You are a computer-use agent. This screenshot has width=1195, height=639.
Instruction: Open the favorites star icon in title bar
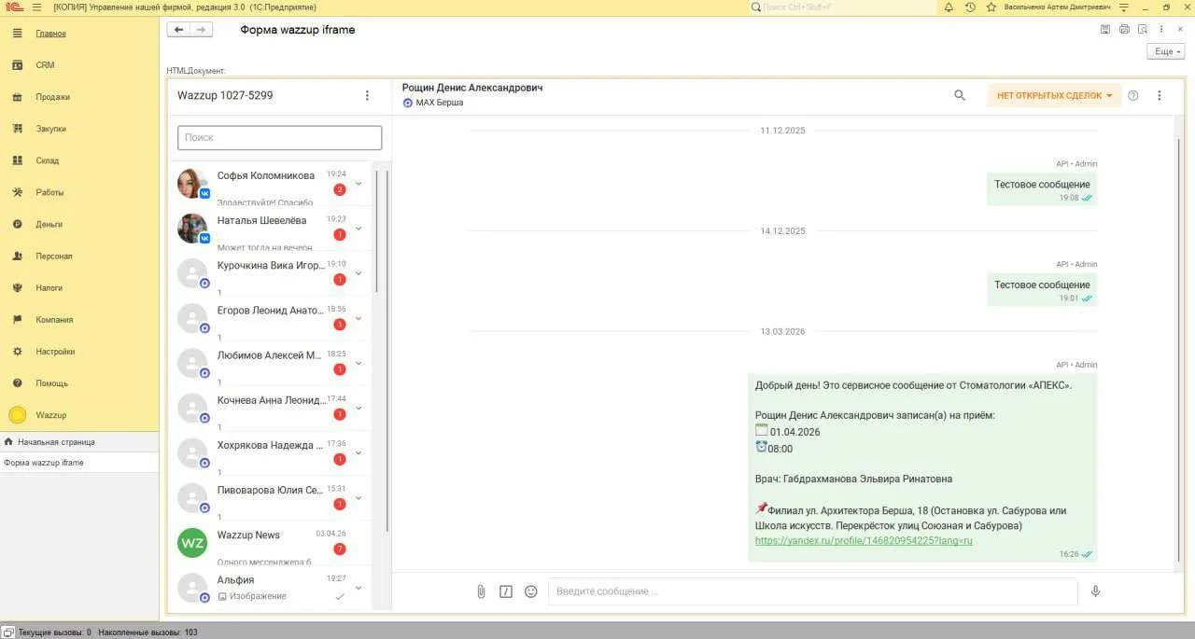pyautogui.click(x=991, y=7)
